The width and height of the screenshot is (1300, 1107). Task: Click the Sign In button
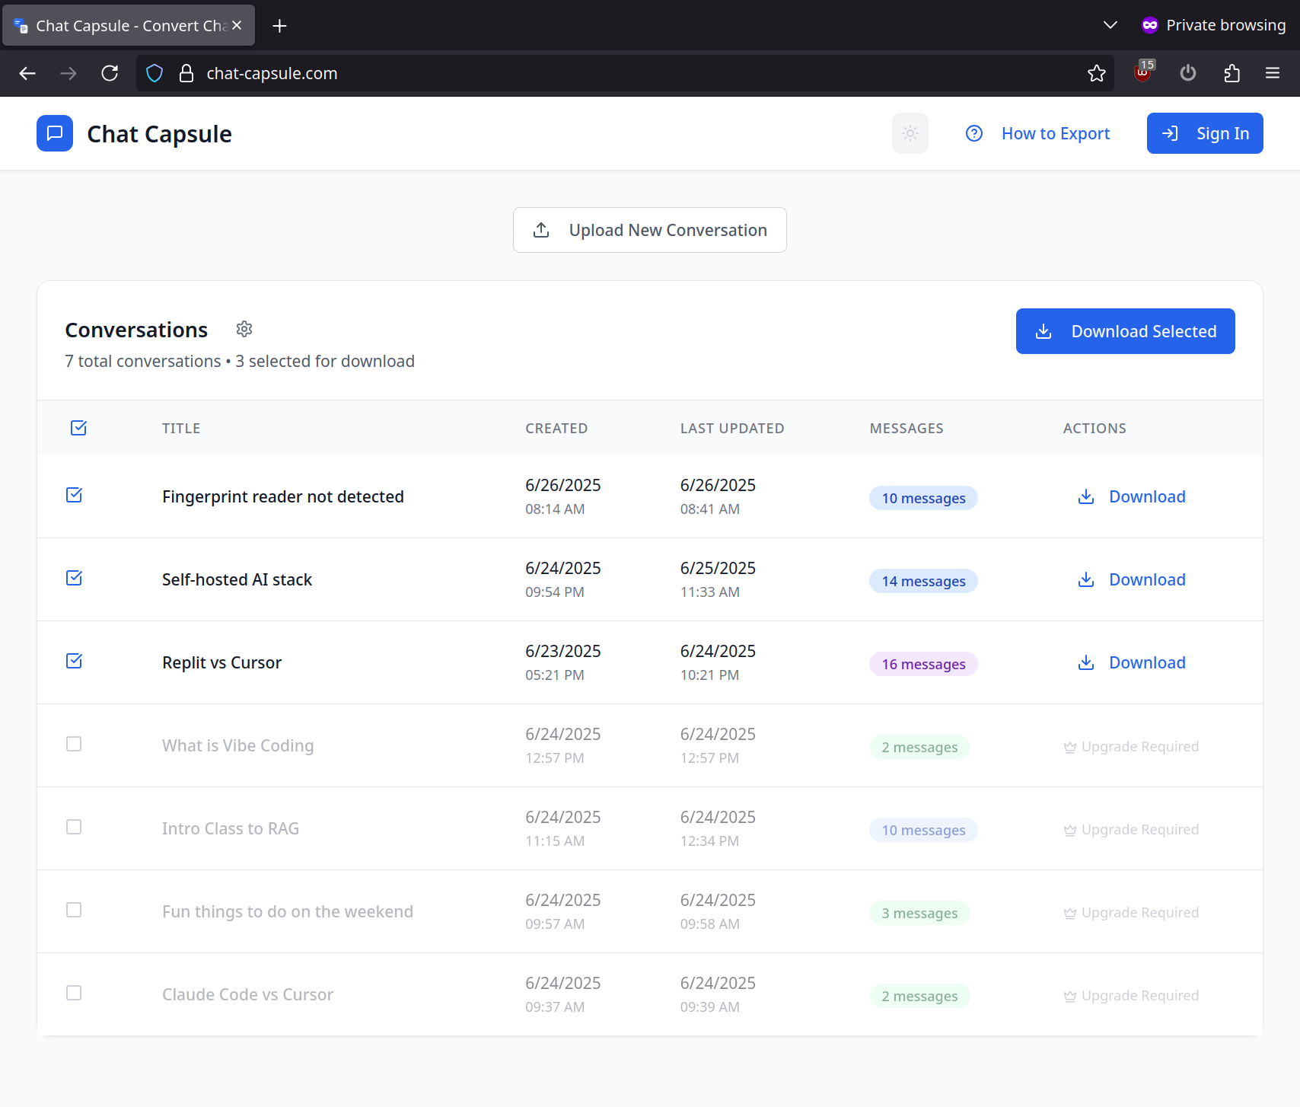(x=1205, y=133)
